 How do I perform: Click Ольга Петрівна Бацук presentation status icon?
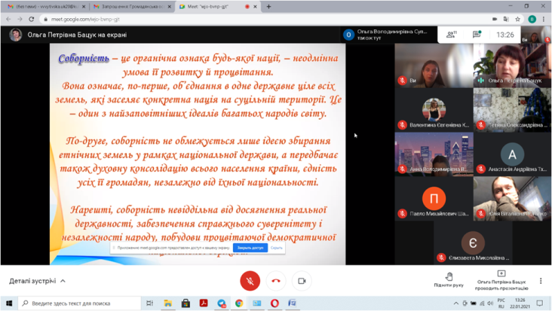[x=501, y=274]
